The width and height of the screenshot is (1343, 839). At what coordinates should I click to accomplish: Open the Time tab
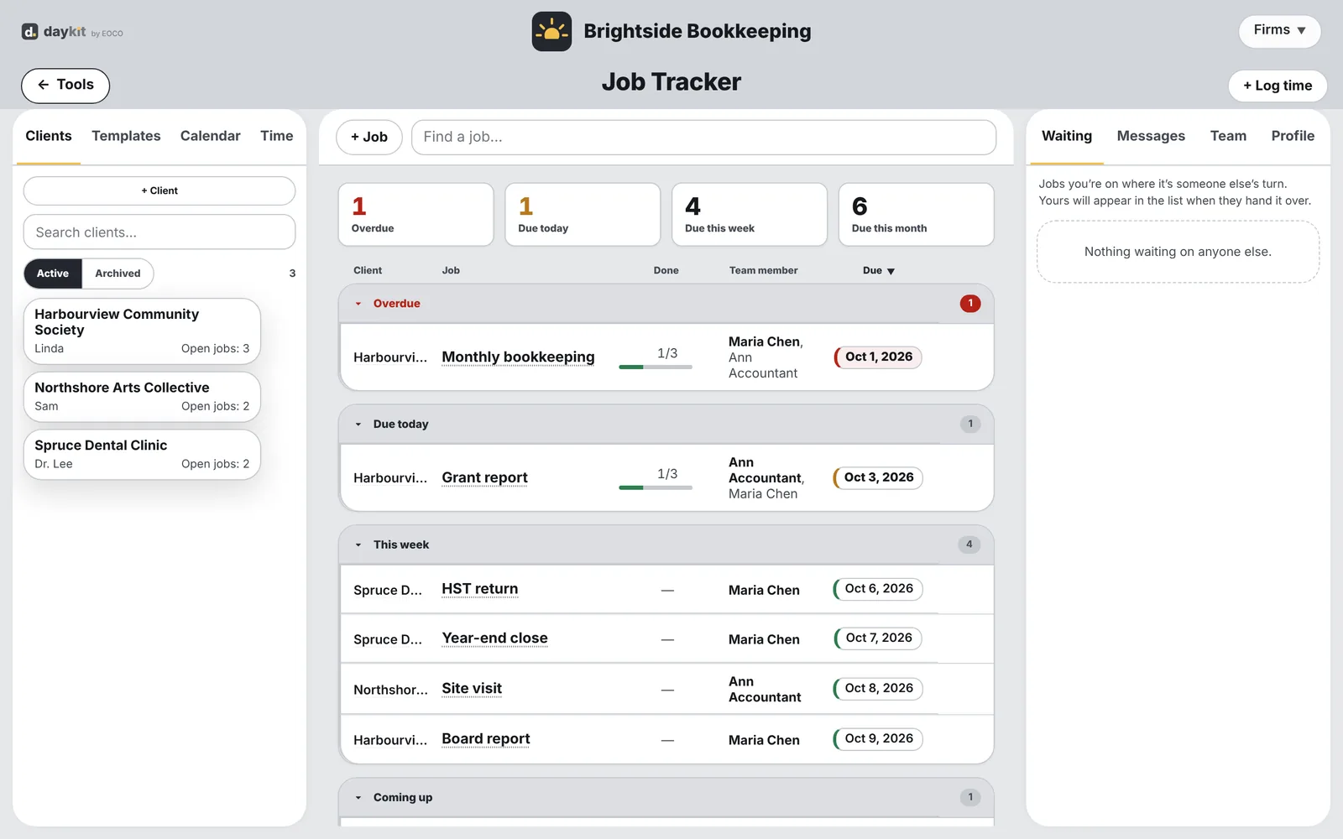(x=276, y=136)
